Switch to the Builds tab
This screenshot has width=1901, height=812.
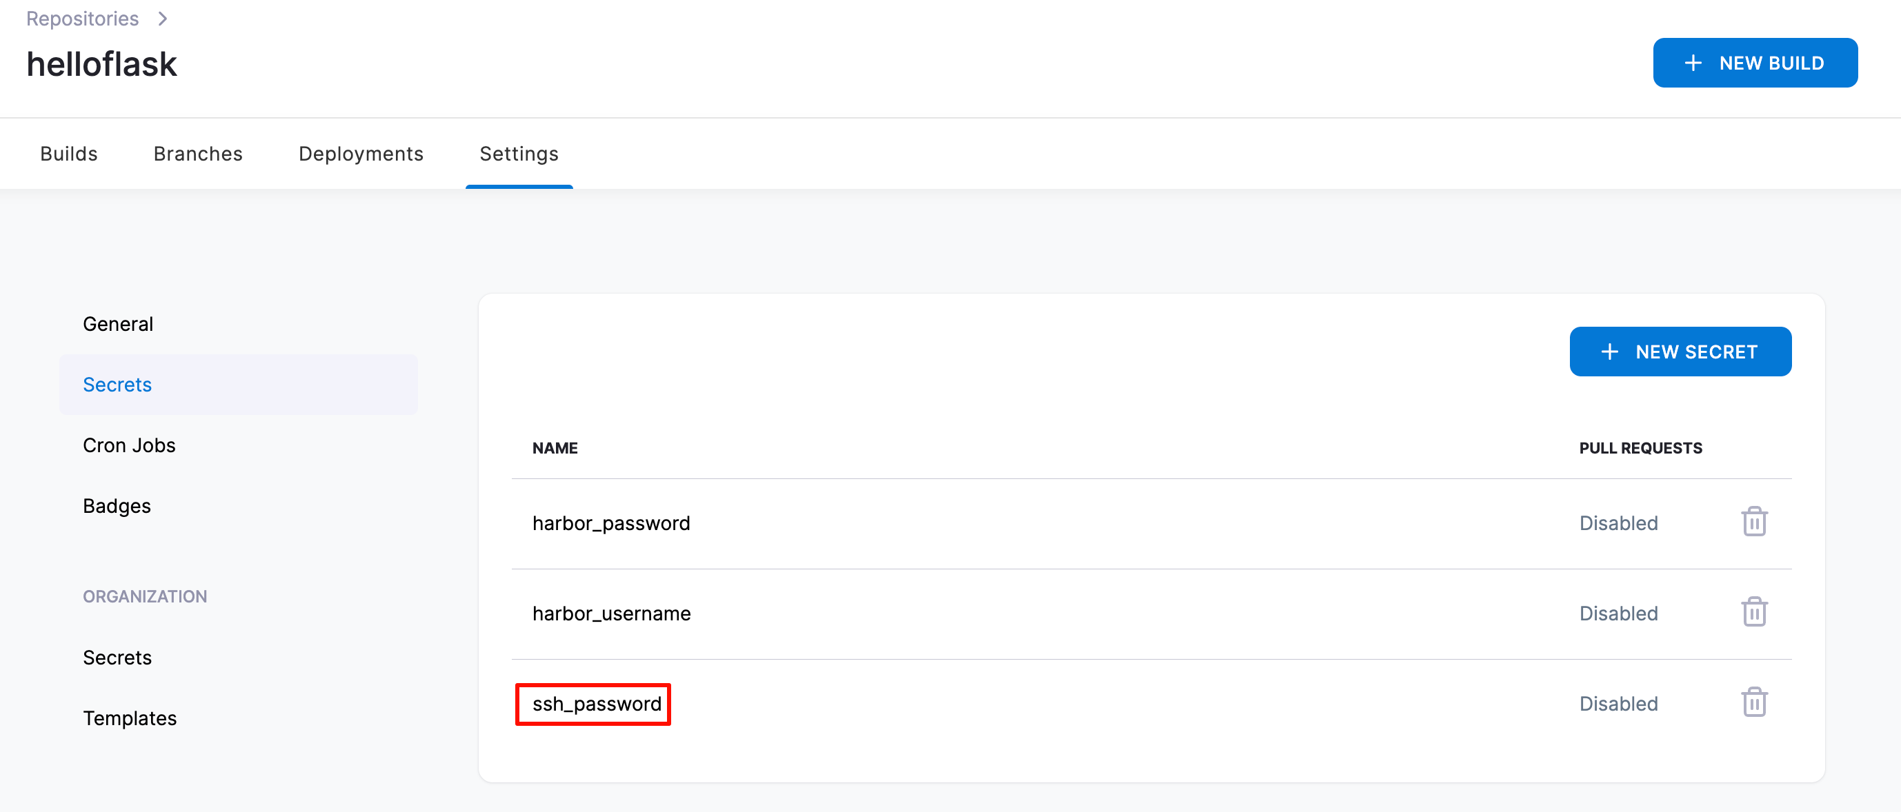[x=68, y=154]
